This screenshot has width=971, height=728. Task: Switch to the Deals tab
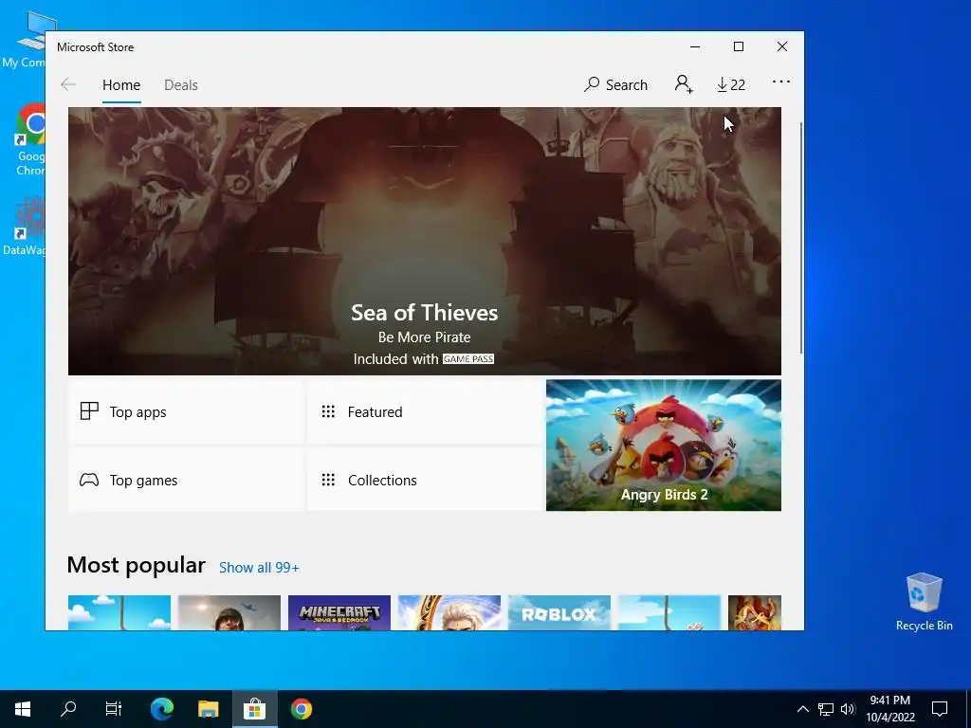point(181,84)
